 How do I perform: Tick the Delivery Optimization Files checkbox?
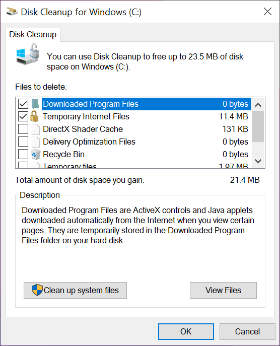coord(23,142)
